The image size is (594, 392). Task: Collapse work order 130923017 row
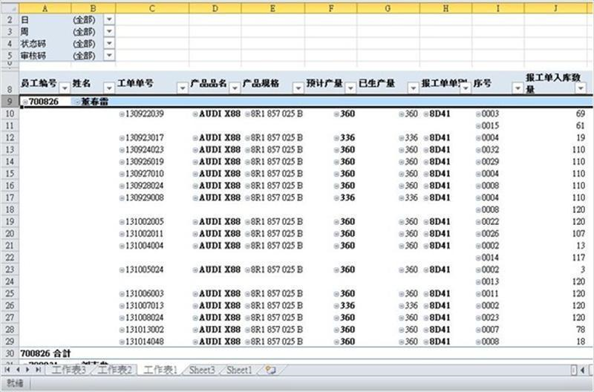[122, 138]
